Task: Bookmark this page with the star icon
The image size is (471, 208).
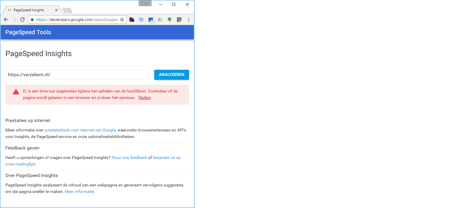Action: 122,19
